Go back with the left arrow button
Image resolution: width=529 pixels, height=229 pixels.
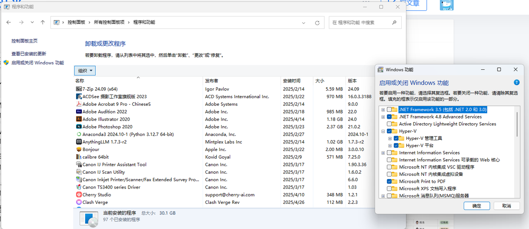[9, 22]
